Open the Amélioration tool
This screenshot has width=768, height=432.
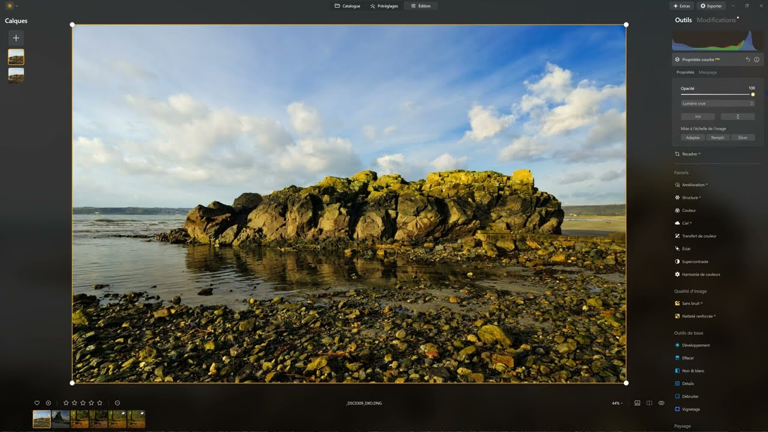tap(691, 185)
